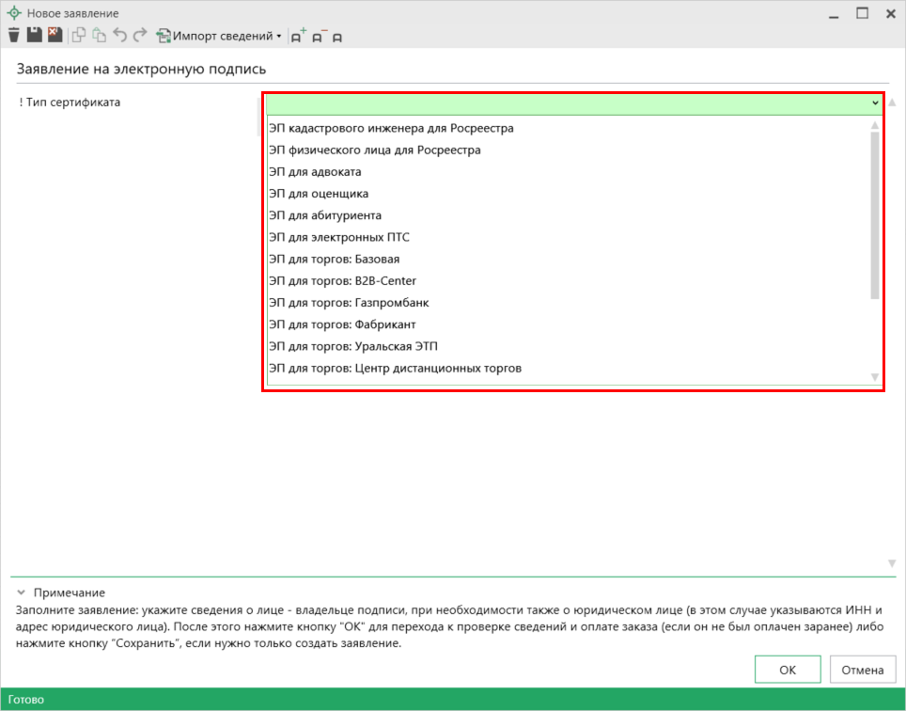Open the Импорт сведений dropdown menu
This screenshot has height=711, width=906.
pyautogui.click(x=220, y=36)
